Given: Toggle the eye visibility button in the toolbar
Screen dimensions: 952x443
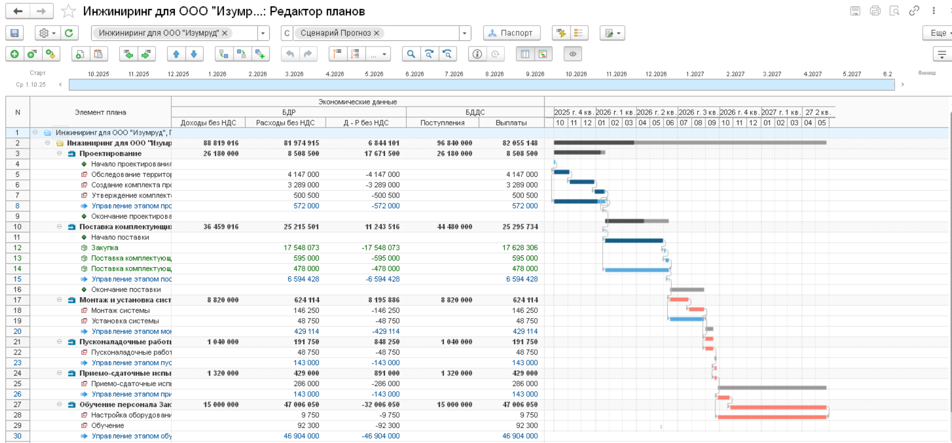Looking at the screenshot, I should pyautogui.click(x=573, y=54).
